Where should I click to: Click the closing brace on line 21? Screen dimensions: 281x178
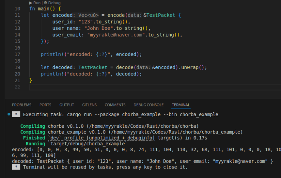[31, 81]
